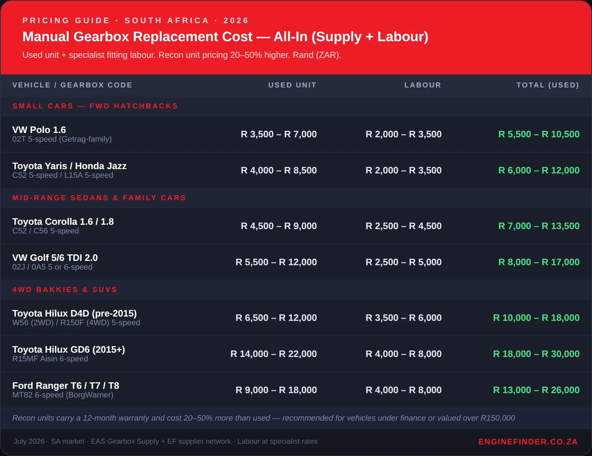Click the VW Polo total R 5,500 – R 10,500

pyautogui.click(x=539, y=134)
